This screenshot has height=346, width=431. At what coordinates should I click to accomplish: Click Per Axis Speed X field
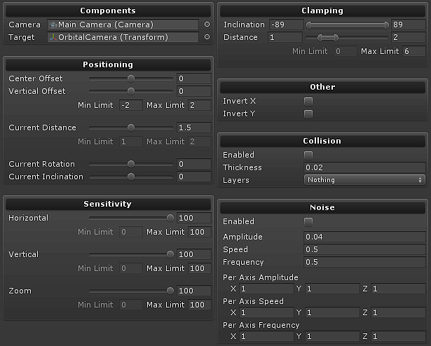266,312
